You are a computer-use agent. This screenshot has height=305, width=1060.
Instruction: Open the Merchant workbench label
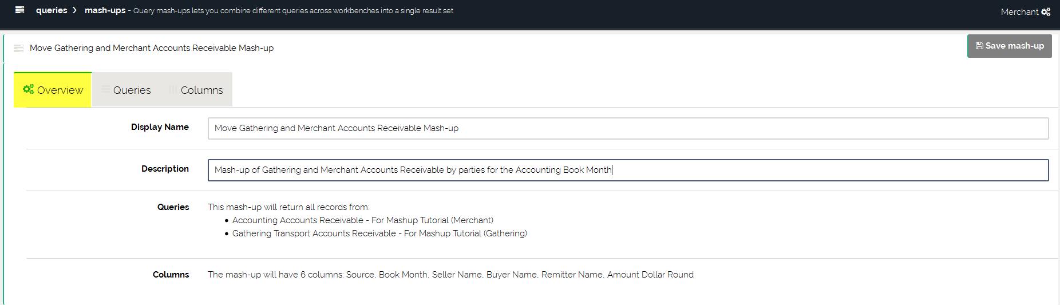[x=1019, y=12]
